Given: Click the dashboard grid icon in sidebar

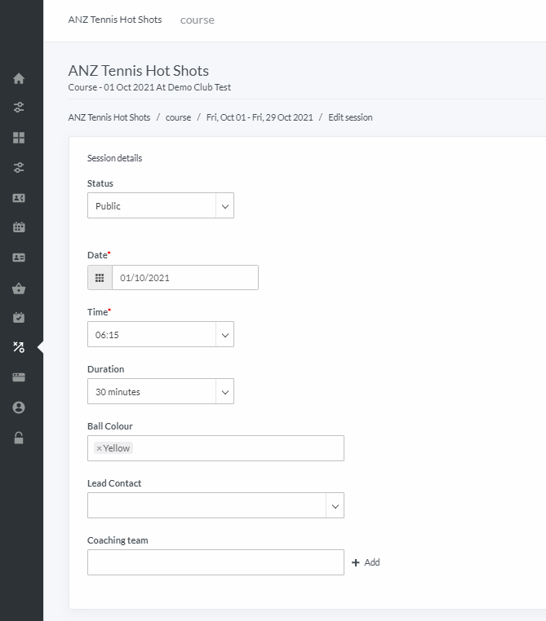Looking at the screenshot, I should coord(19,138).
